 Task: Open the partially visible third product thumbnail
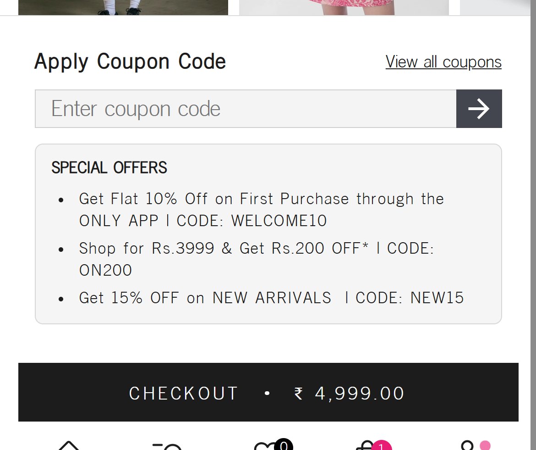[495, 7]
